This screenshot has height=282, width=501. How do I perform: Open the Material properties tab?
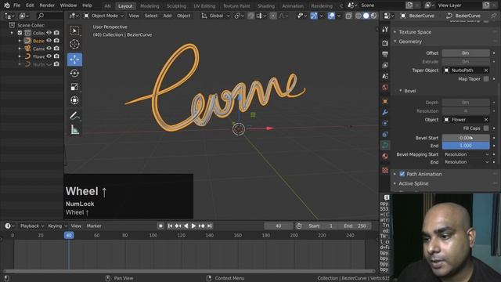point(385,157)
